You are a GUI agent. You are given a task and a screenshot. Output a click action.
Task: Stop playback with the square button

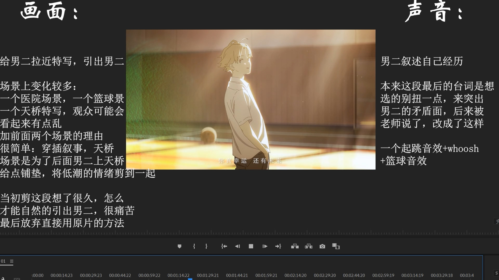click(x=251, y=246)
